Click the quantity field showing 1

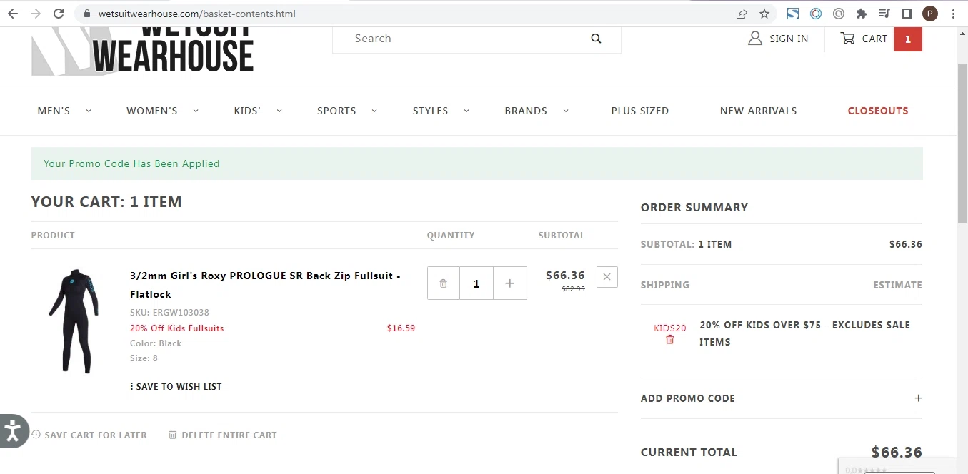click(x=476, y=283)
